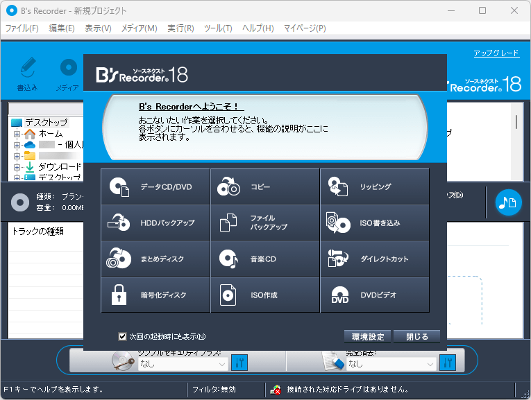531x400 pixels.
Task: Open the マイページ(P) menu
Action: click(305, 28)
